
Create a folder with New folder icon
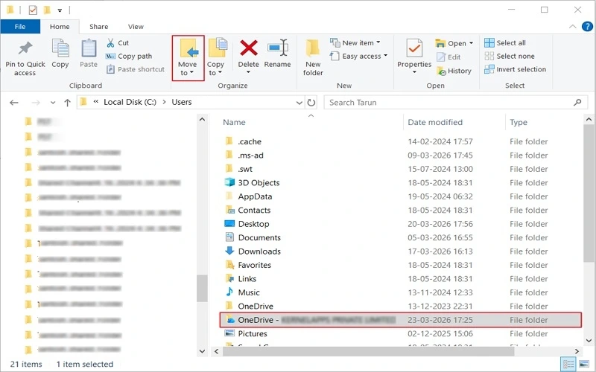(x=313, y=57)
